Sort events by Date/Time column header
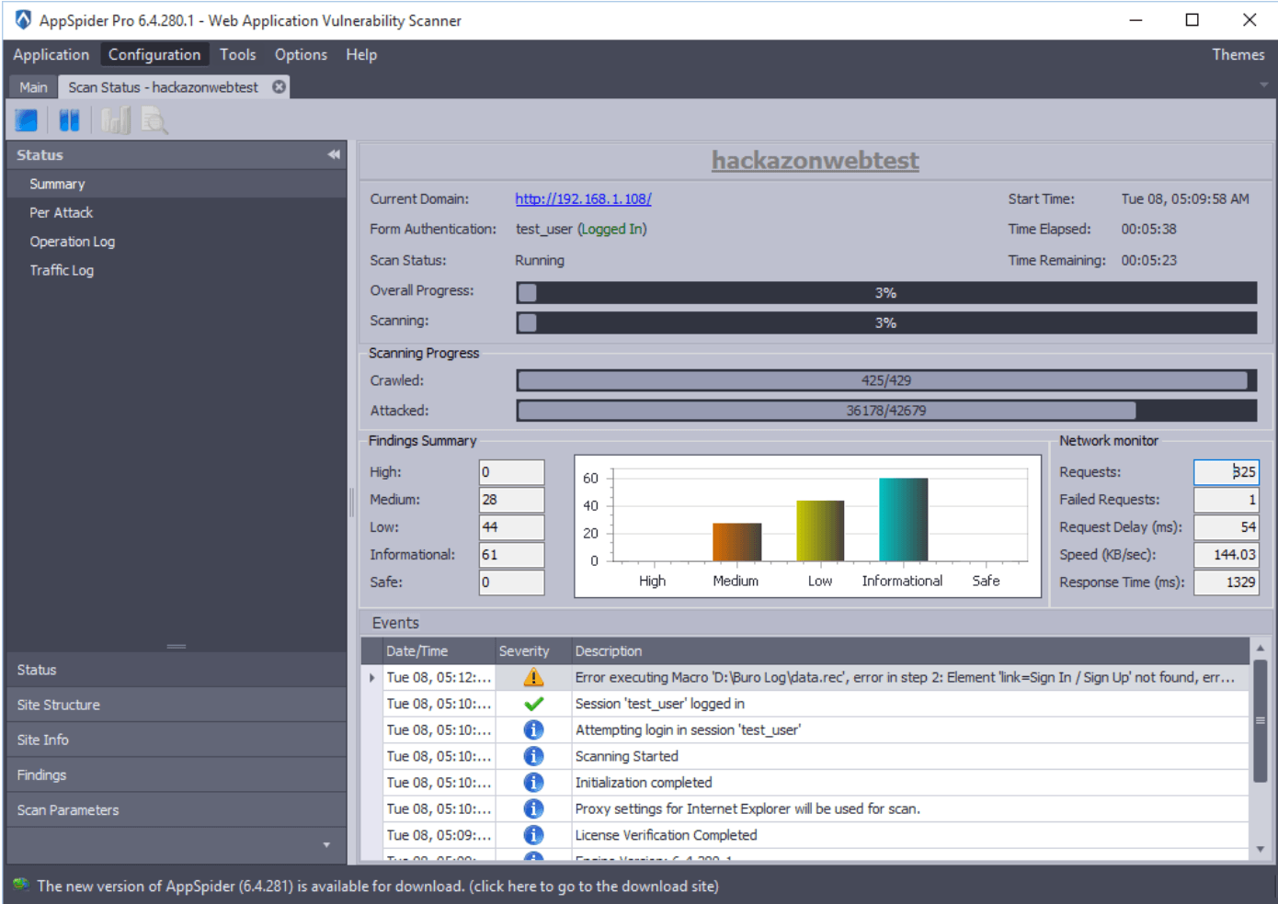The image size is (1278, 904). [x=439, y=650]
